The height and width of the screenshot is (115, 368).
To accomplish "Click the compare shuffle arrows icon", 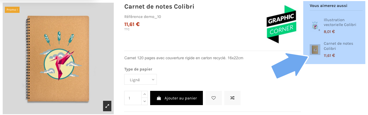I will (232, 98).
